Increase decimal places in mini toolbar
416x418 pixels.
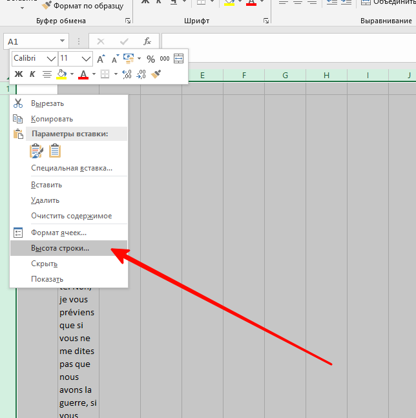[127, 74]
